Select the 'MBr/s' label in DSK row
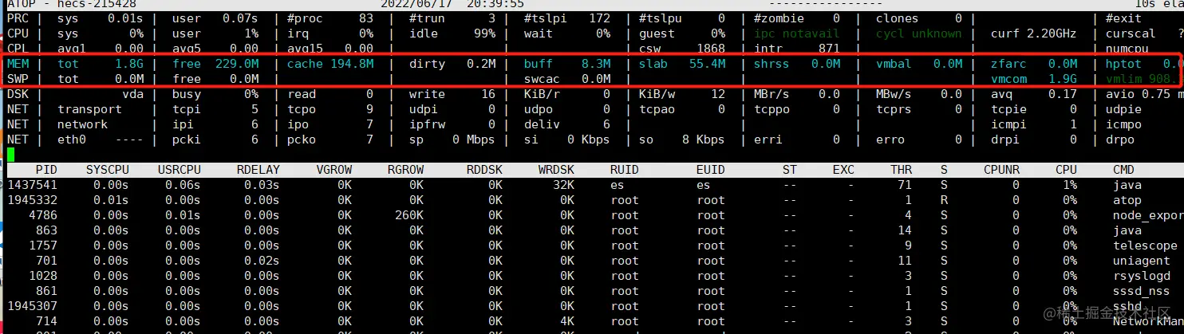The width and height of the screenshot is (1184, 334). pos(770,94)
